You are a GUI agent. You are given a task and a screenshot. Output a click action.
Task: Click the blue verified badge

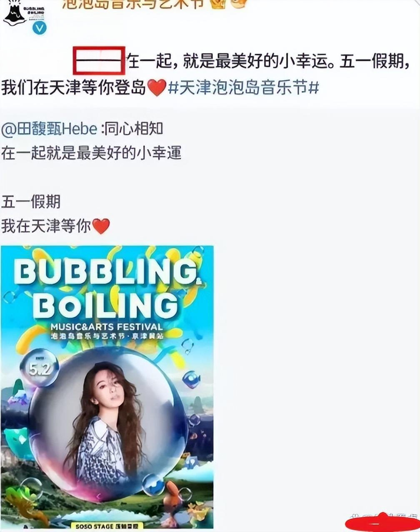click(x=40, y=28)
